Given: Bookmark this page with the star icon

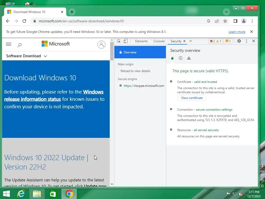Looking at the screenshot, I should [x=225, y=21].
